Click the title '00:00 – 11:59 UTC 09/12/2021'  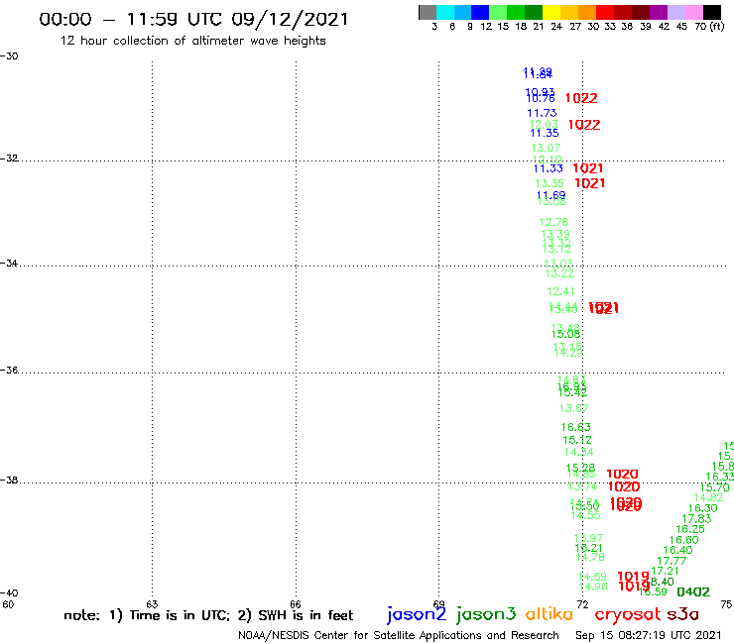(x=193, y=20)
